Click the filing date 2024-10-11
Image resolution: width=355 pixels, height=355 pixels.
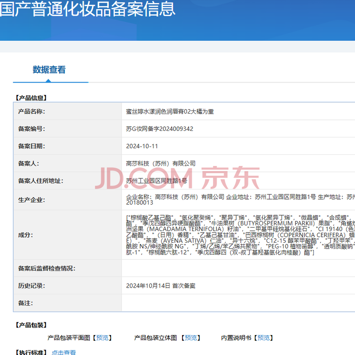click(142, 146)
